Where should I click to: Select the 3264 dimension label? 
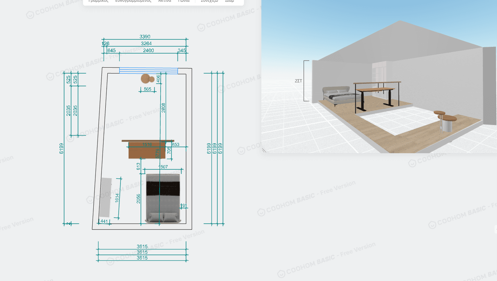146,44
